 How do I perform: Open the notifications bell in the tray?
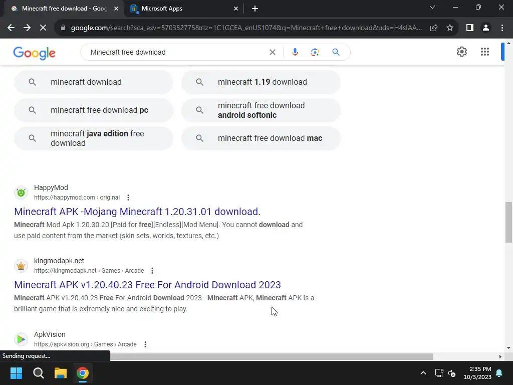point(499,373)
